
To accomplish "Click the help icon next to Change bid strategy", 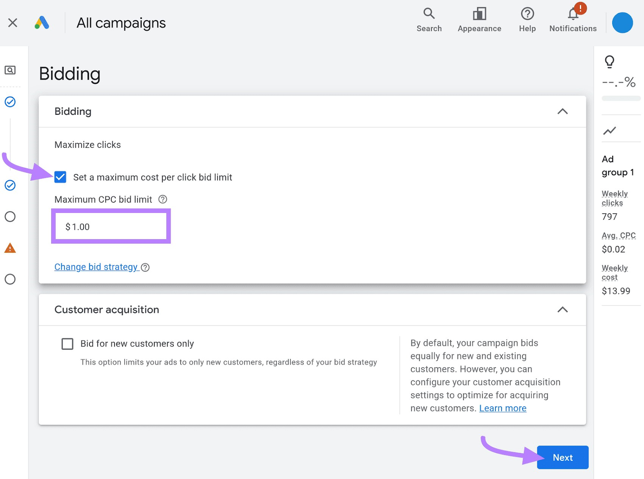I will click(145, 267).
